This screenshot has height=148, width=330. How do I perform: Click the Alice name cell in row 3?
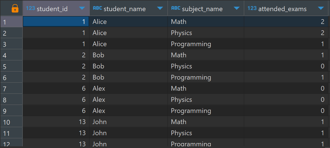(128, 44)
